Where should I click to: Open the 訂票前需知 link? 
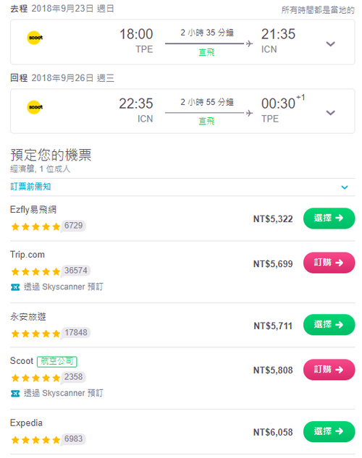(30, 187)
